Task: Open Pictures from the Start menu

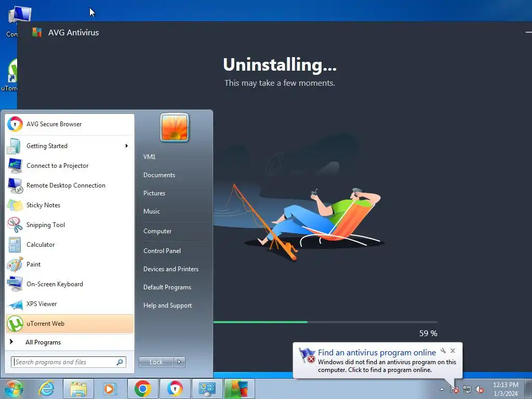Action: (x=154, y=193)
